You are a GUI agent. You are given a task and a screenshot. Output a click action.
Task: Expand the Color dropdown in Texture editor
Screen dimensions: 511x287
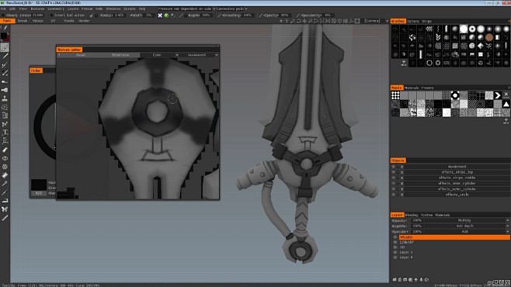(x=159, y=55)
